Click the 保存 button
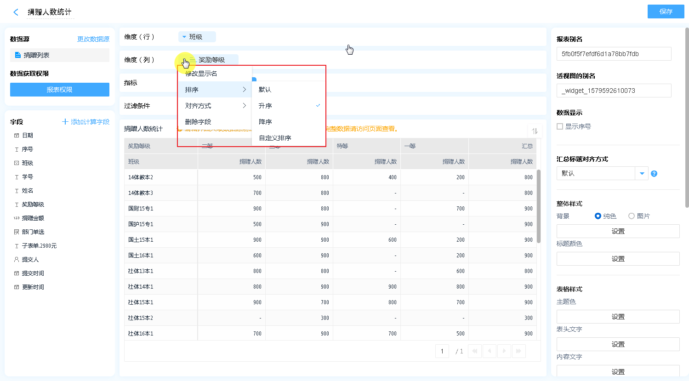 click(x=666, y=11)
